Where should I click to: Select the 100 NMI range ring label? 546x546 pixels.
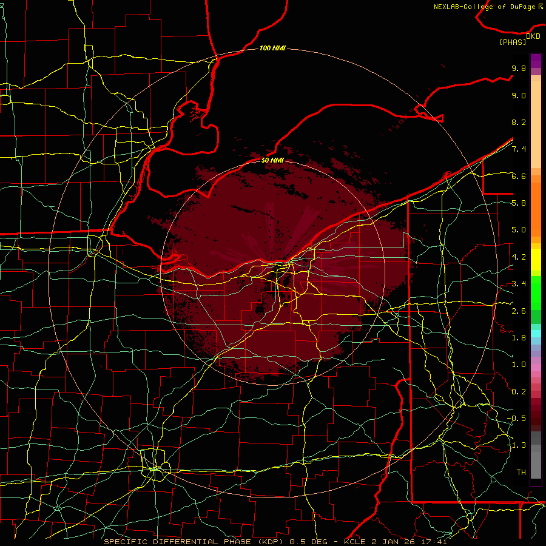(x=272, y=48)
